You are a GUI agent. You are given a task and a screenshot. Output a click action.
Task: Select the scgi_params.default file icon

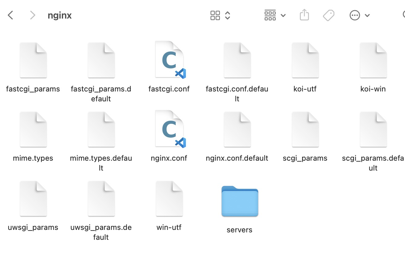coord(373,129)
